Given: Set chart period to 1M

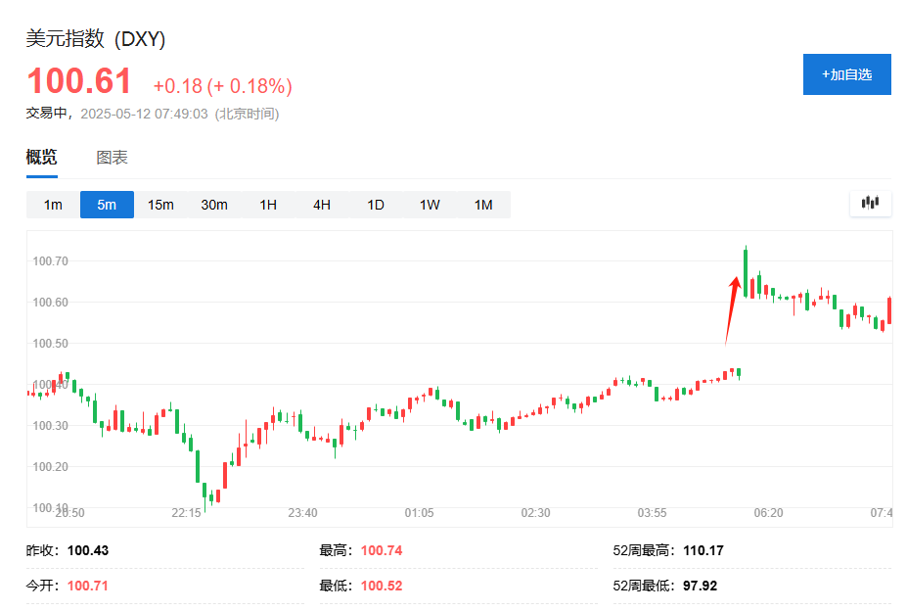Looking at the screenshot, I should click(483, 205).
